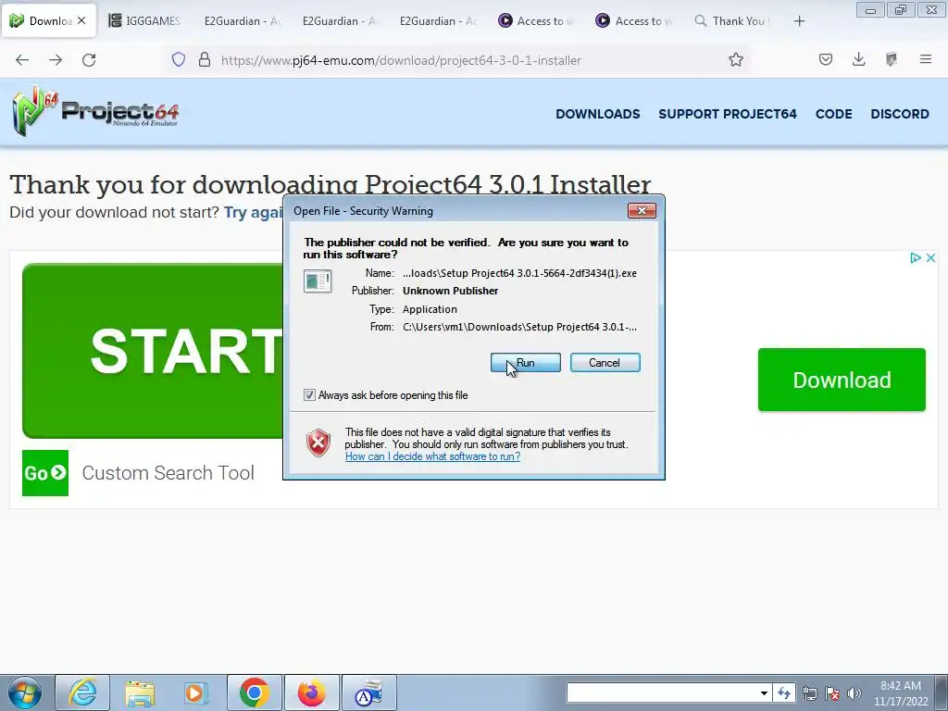Click the last taskbar application icon
This screenshot has width=948, height=711.
(368, 692)
